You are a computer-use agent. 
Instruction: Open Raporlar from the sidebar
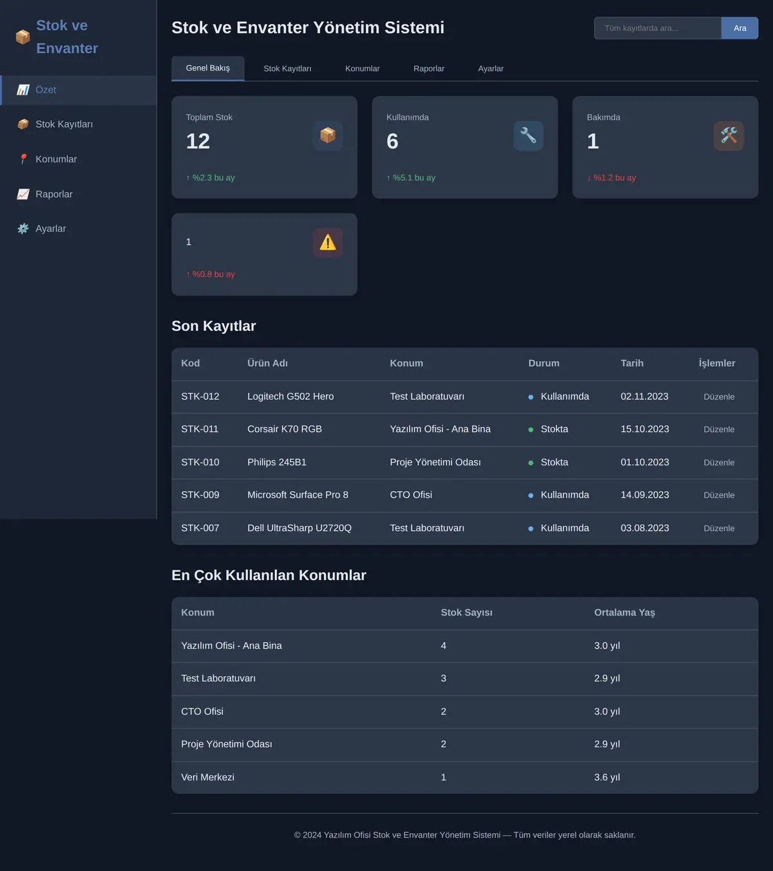tap(79, 194)
